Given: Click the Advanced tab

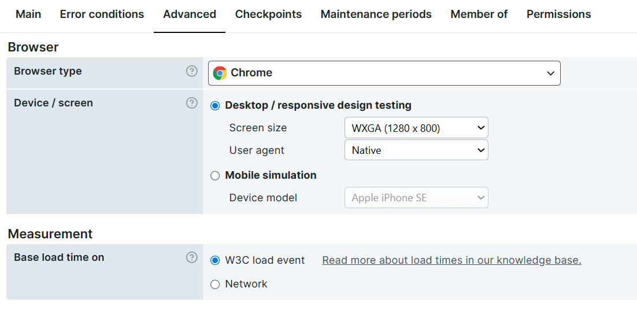Looking at the screenshot, I should pos(190,14).
